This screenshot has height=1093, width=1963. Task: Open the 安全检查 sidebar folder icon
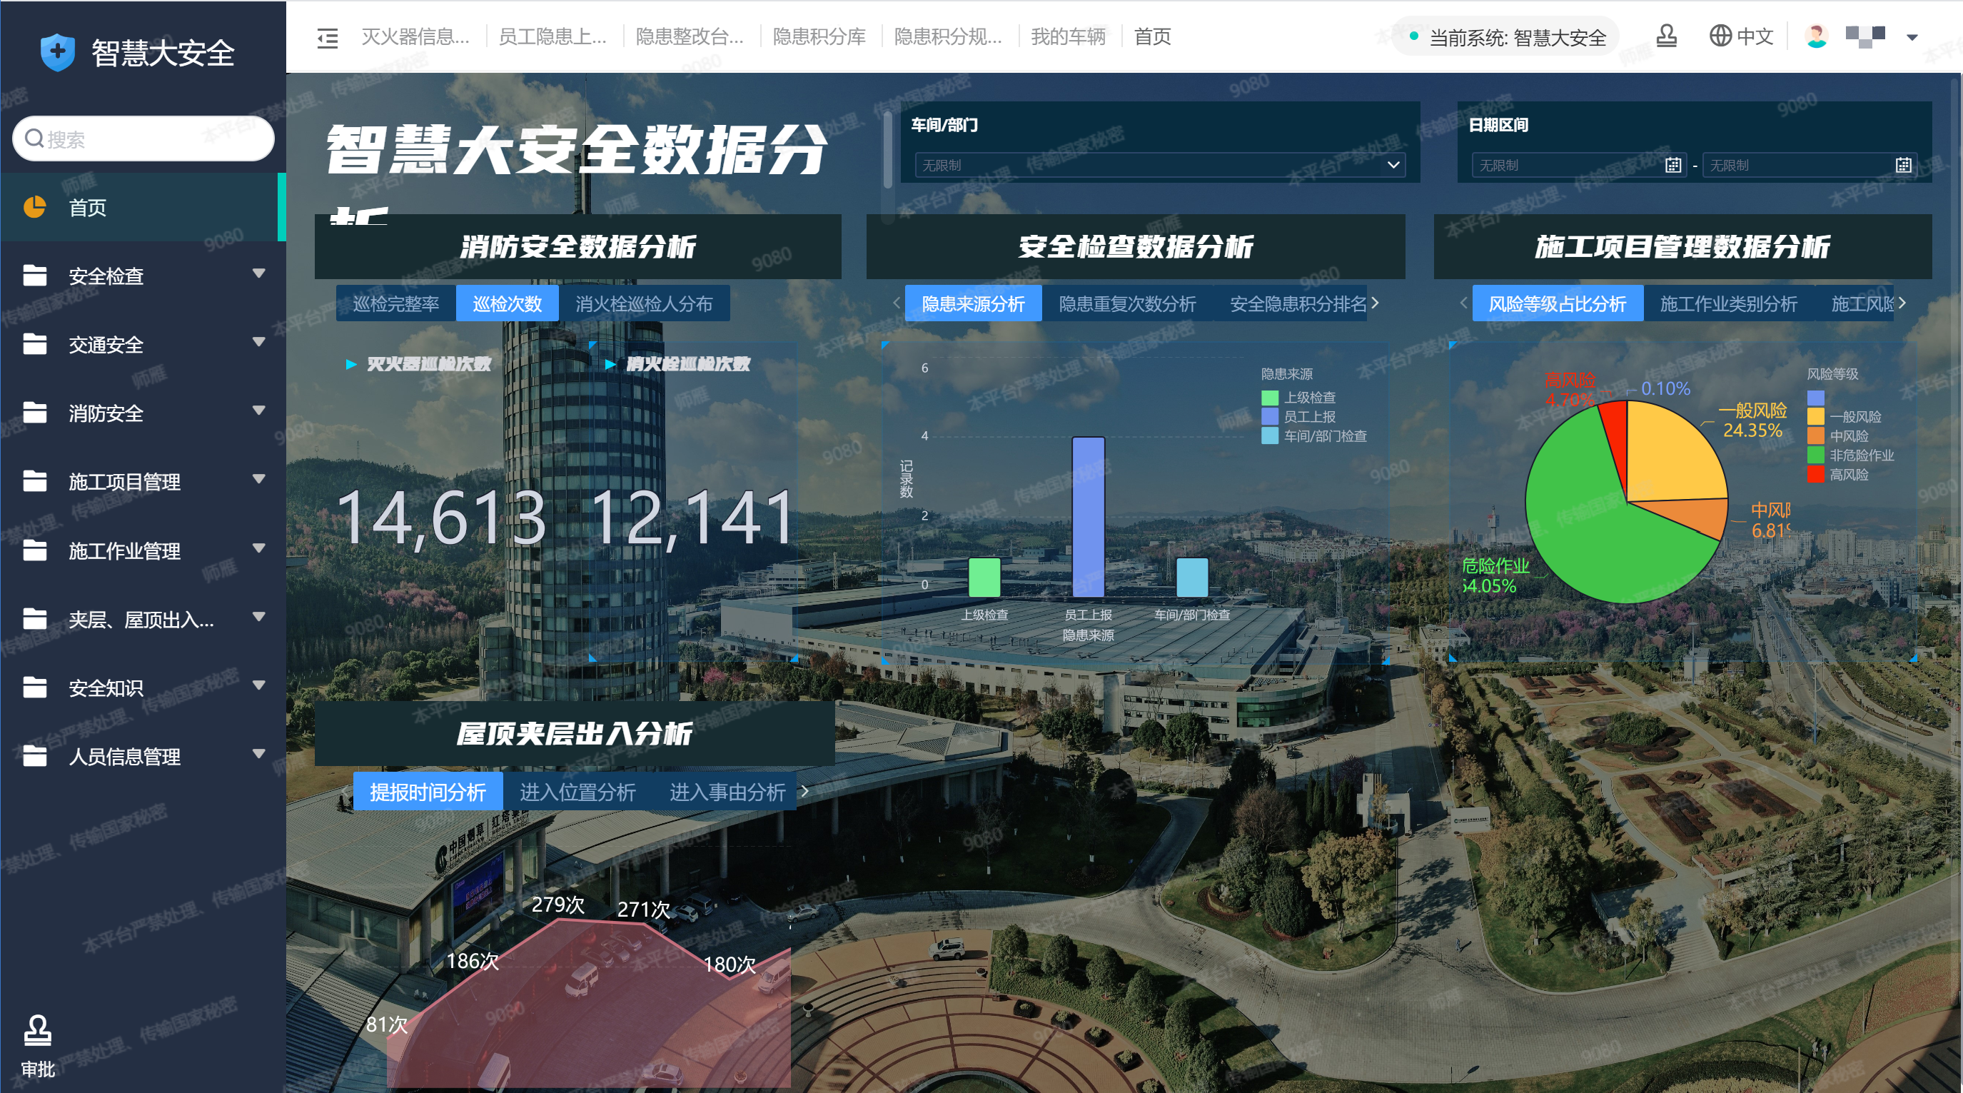click(34, 276)
